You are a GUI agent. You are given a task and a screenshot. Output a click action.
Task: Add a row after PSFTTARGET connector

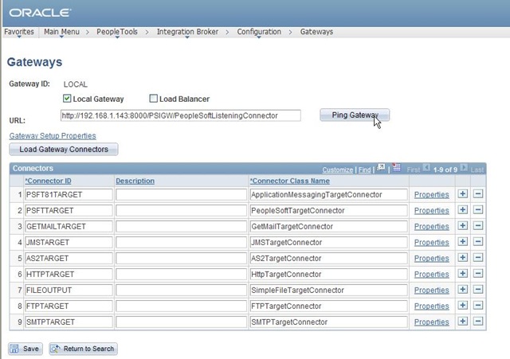[x=462, y=210]
